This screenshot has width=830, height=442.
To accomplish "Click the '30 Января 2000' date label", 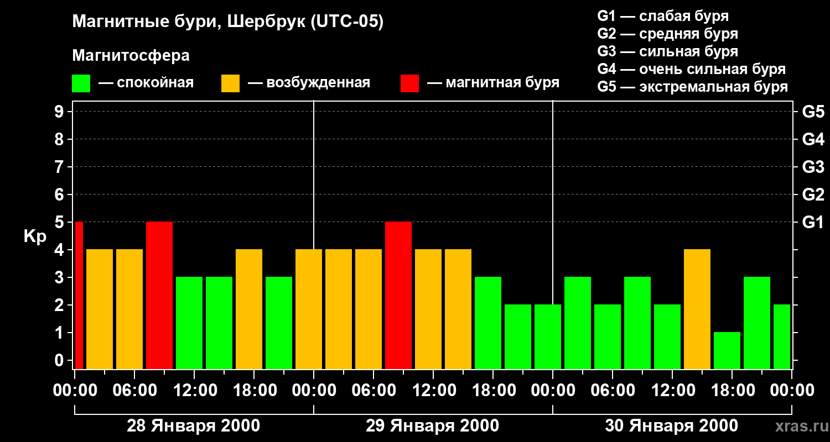I will click(x=672, y=426).
